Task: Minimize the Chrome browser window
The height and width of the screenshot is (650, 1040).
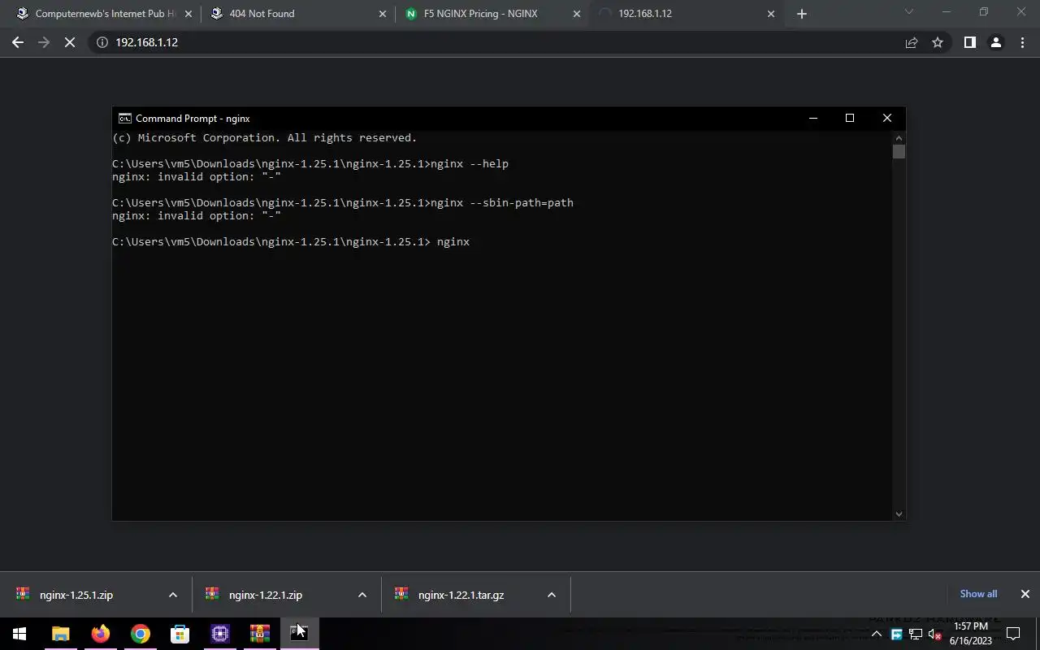Action: [x=947, y=11]
